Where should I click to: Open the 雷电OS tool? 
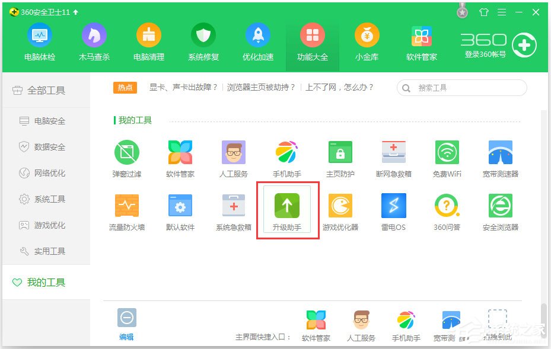(393, 209)
